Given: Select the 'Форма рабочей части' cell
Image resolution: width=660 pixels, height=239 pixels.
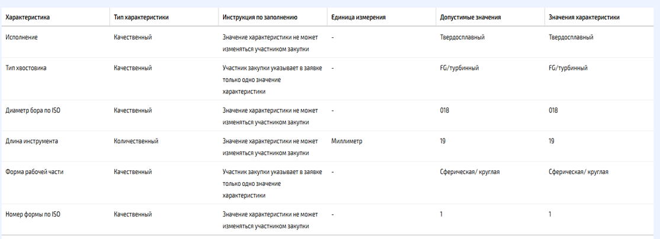Looking at the screenshot, I should 34,172.
